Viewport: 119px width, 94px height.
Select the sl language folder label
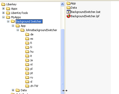(x=31, y=82)
